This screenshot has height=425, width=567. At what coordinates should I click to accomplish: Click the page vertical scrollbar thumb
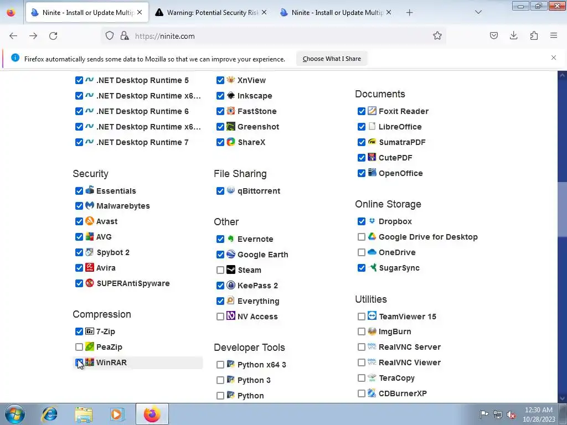562,210
